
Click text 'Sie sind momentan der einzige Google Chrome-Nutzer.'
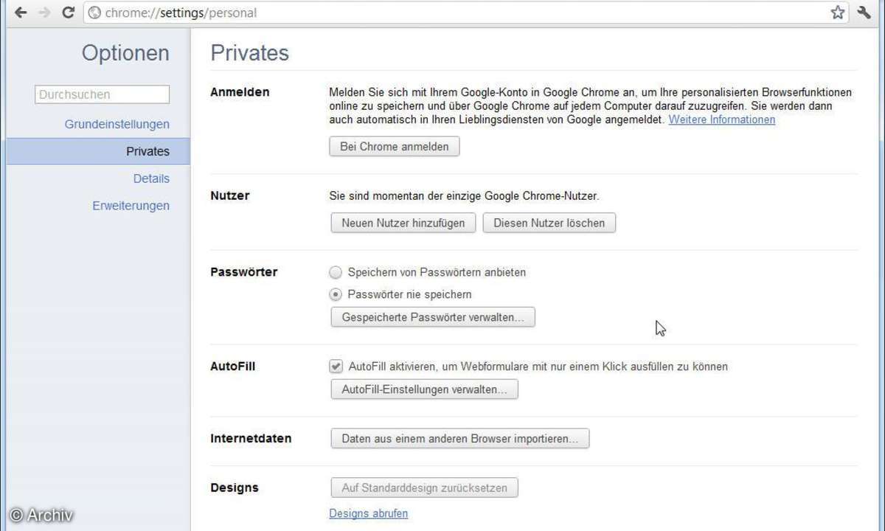pos(464,196)
